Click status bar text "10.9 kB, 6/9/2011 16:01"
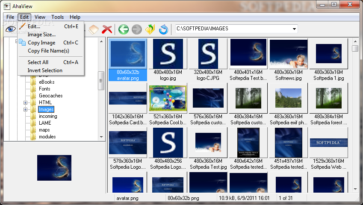The height and width of the screenshot is (205, 363). tap(244, 198)
